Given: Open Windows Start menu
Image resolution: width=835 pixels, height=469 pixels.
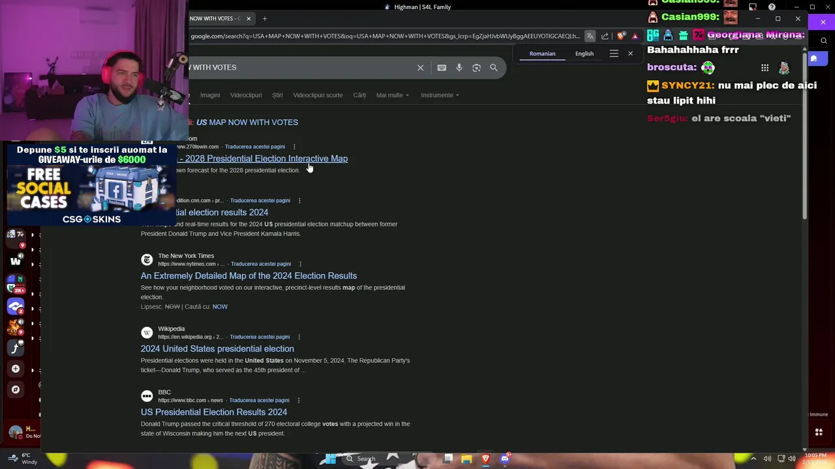Looking at the screenshot, I should click(331, 459).
